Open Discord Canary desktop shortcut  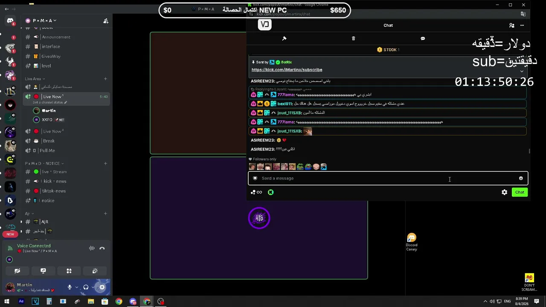coord(412,242)
